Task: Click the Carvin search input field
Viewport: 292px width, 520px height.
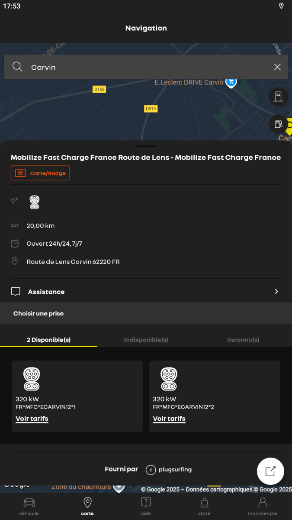Action: point(146,67)
